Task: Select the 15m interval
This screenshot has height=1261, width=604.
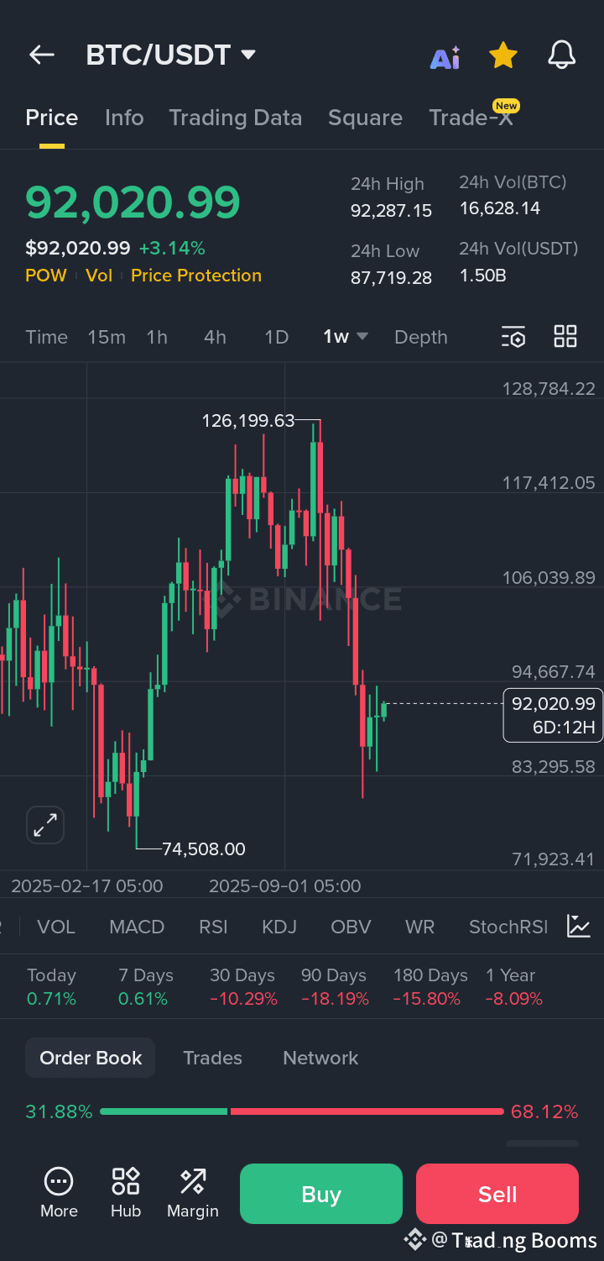Action: coord(107,337)
